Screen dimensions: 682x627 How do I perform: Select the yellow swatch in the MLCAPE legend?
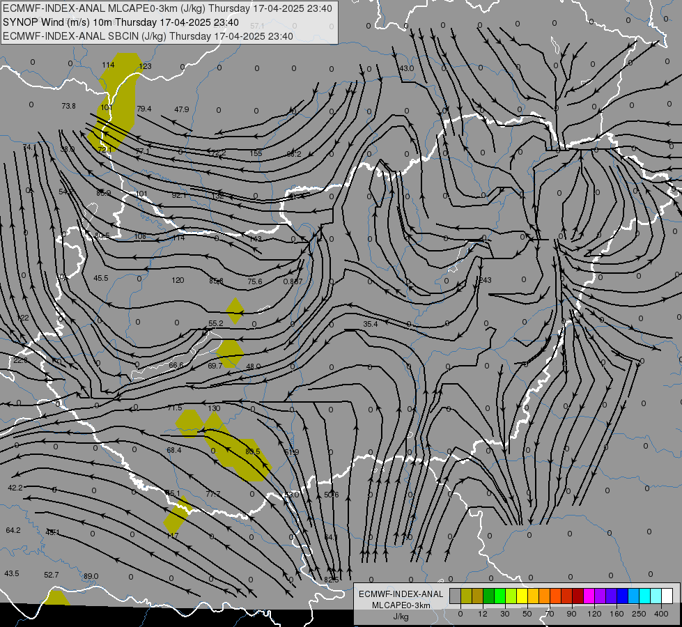(x=522, y=596)
